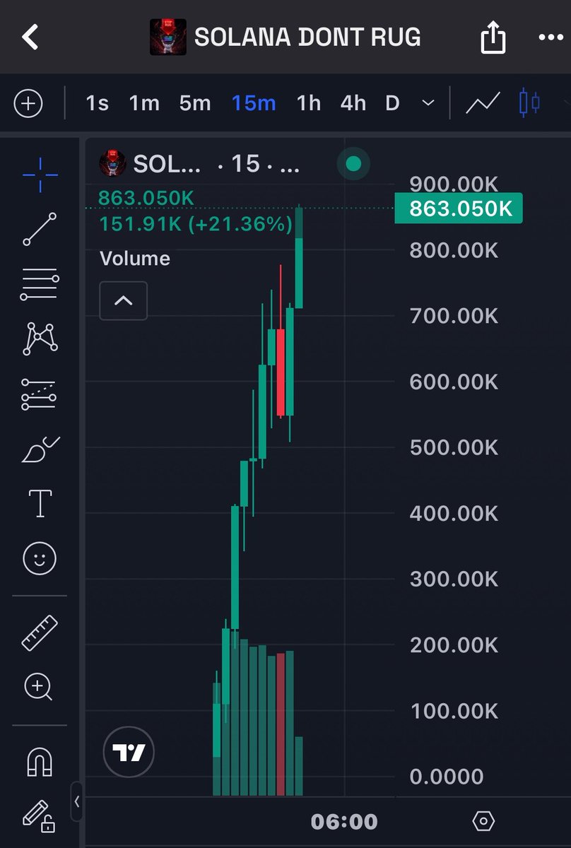Tap the red candlestick on chart
The height and width of the screenshot is (848, 571).
point(281,372)
